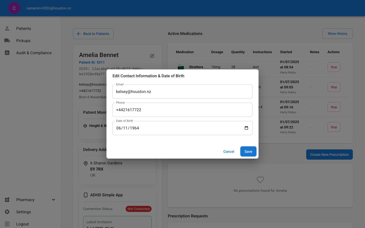
Task: Click the Settings gear icon
Action: [7, 212]
